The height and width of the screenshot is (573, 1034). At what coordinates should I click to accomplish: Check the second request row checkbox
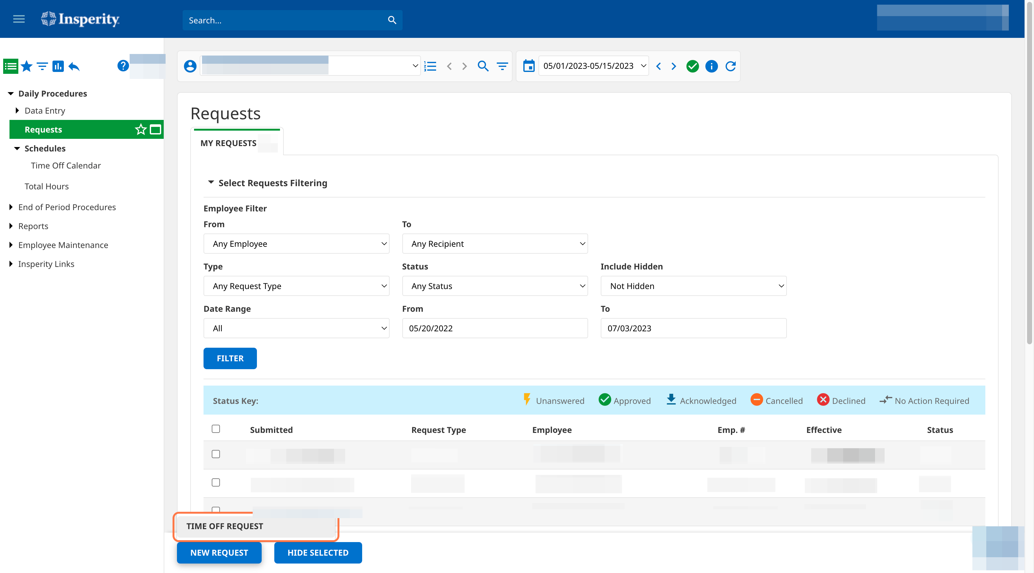coord(216,482)
